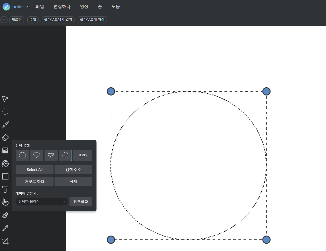Select the dashed circle selection tool
326x251 pixels.
5,111
